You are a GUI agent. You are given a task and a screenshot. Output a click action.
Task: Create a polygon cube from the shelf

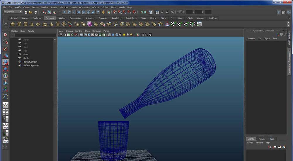point(19,24)
